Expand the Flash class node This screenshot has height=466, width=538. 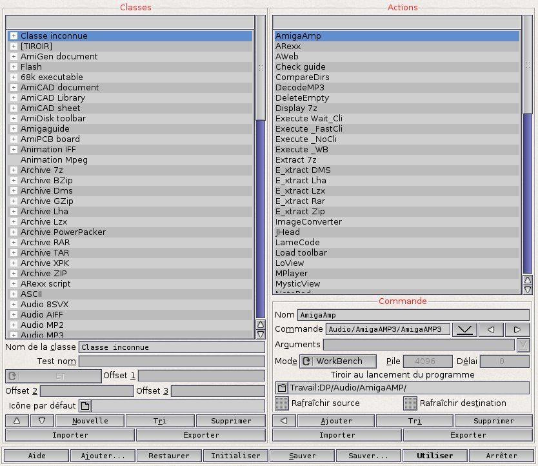pyautogui.click(x=14, y=66)
